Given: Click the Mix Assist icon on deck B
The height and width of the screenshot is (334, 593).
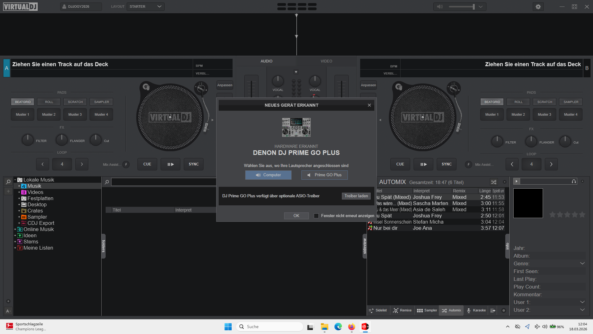Looking at the screenshot, I should pos(468,165).
